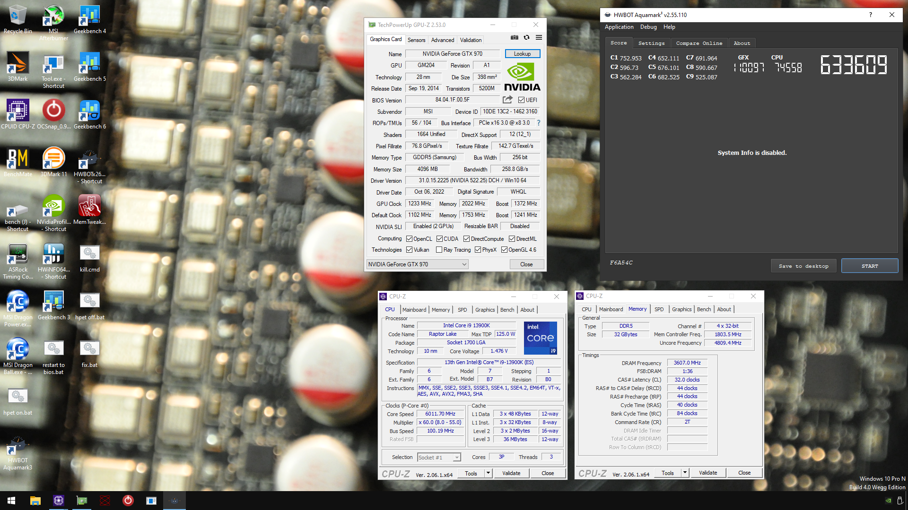
Task: Open Socket #1 selection dropdown
Action: click(439, 457)
